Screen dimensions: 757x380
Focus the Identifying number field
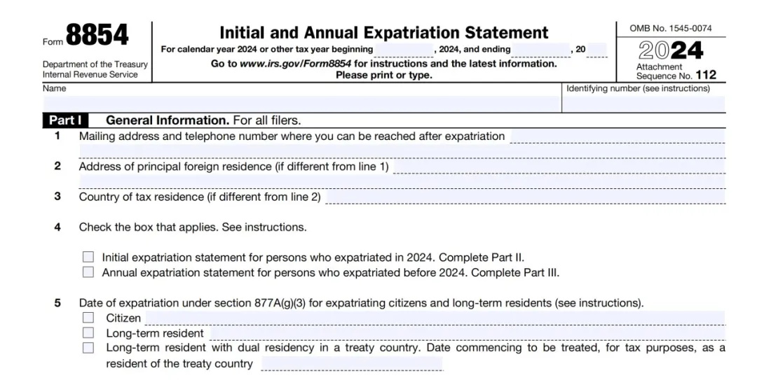tap(644, 104)
